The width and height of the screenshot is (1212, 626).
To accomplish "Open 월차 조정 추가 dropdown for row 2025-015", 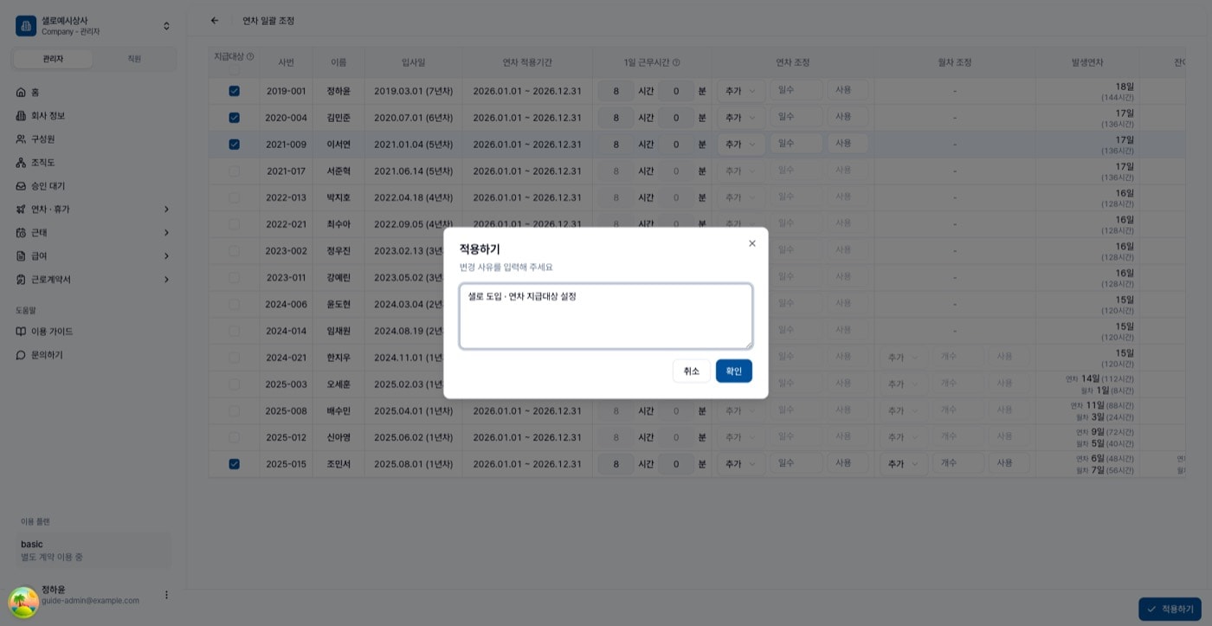I will point(904,464).
